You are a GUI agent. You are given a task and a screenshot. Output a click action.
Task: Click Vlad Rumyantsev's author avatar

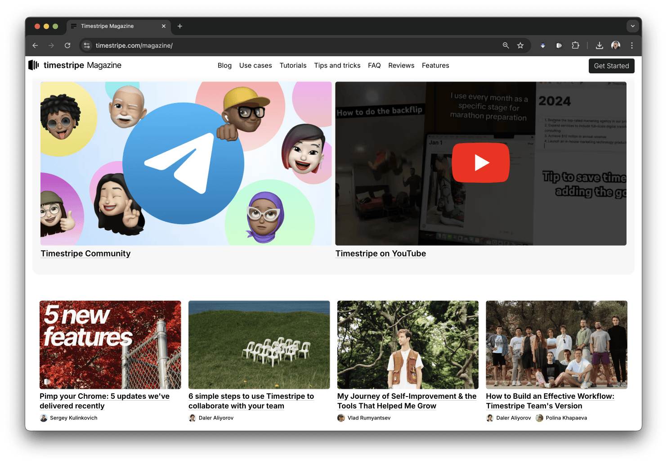pos(341,418)
